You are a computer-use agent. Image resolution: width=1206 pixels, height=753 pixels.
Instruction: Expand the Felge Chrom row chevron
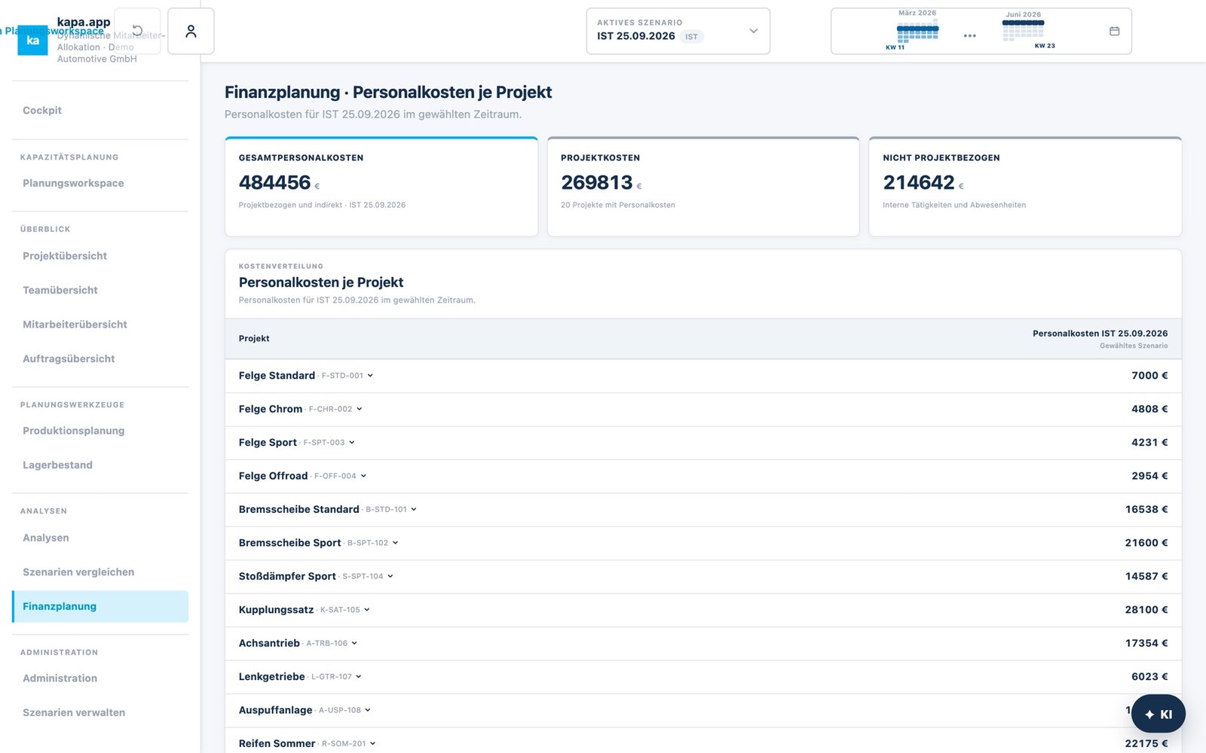pos(359,409)
